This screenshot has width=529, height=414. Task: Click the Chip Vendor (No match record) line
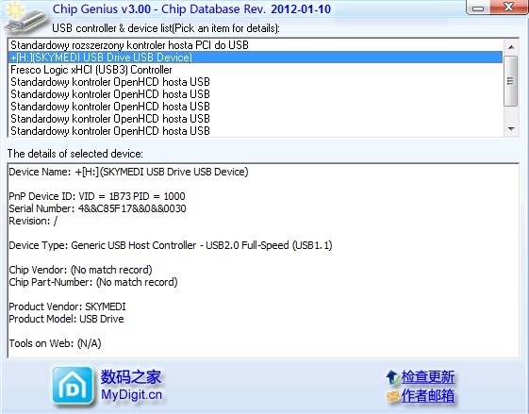pyautogui.click(x=81, y=270)
